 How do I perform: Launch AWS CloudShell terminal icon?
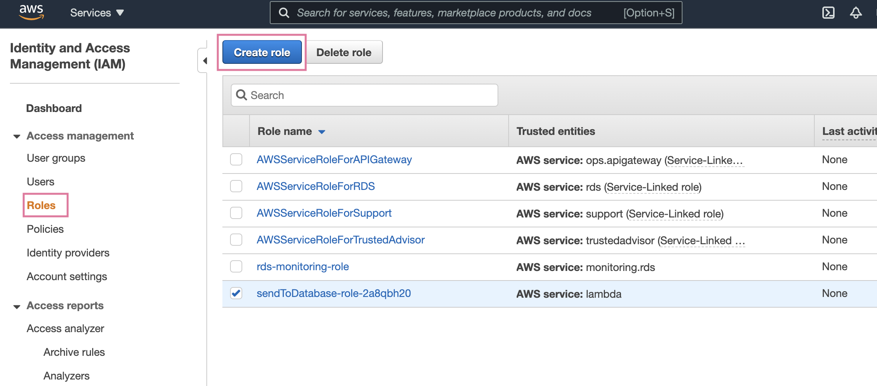point(828,13)
